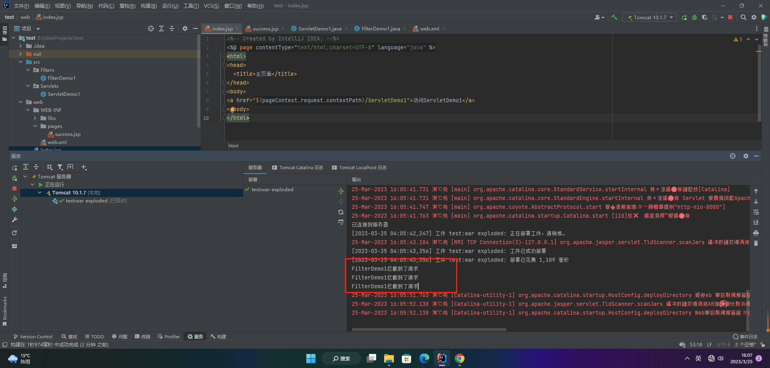The width and height of the screenshot is (770, 368).
Task: Expand the out folder in the project tree
Action: tap(21, 54)
